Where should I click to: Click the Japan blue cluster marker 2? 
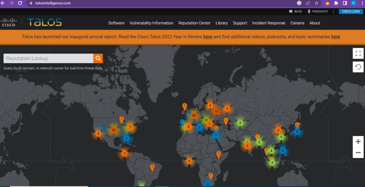(x=297, y=132)
